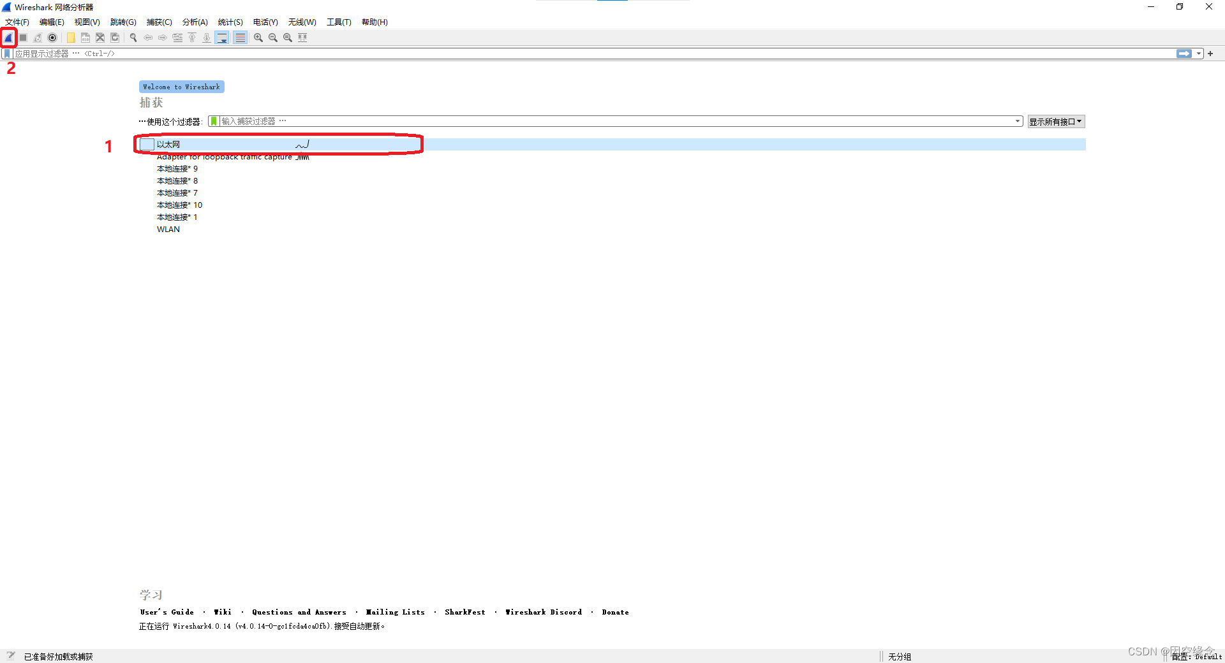
Task: Apply display filter arrow button
Action: tap(1184, 54)
